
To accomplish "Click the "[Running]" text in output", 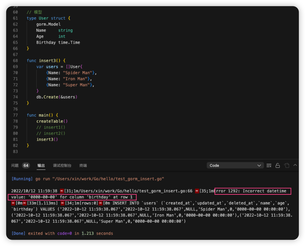I will tap(22, 179).
